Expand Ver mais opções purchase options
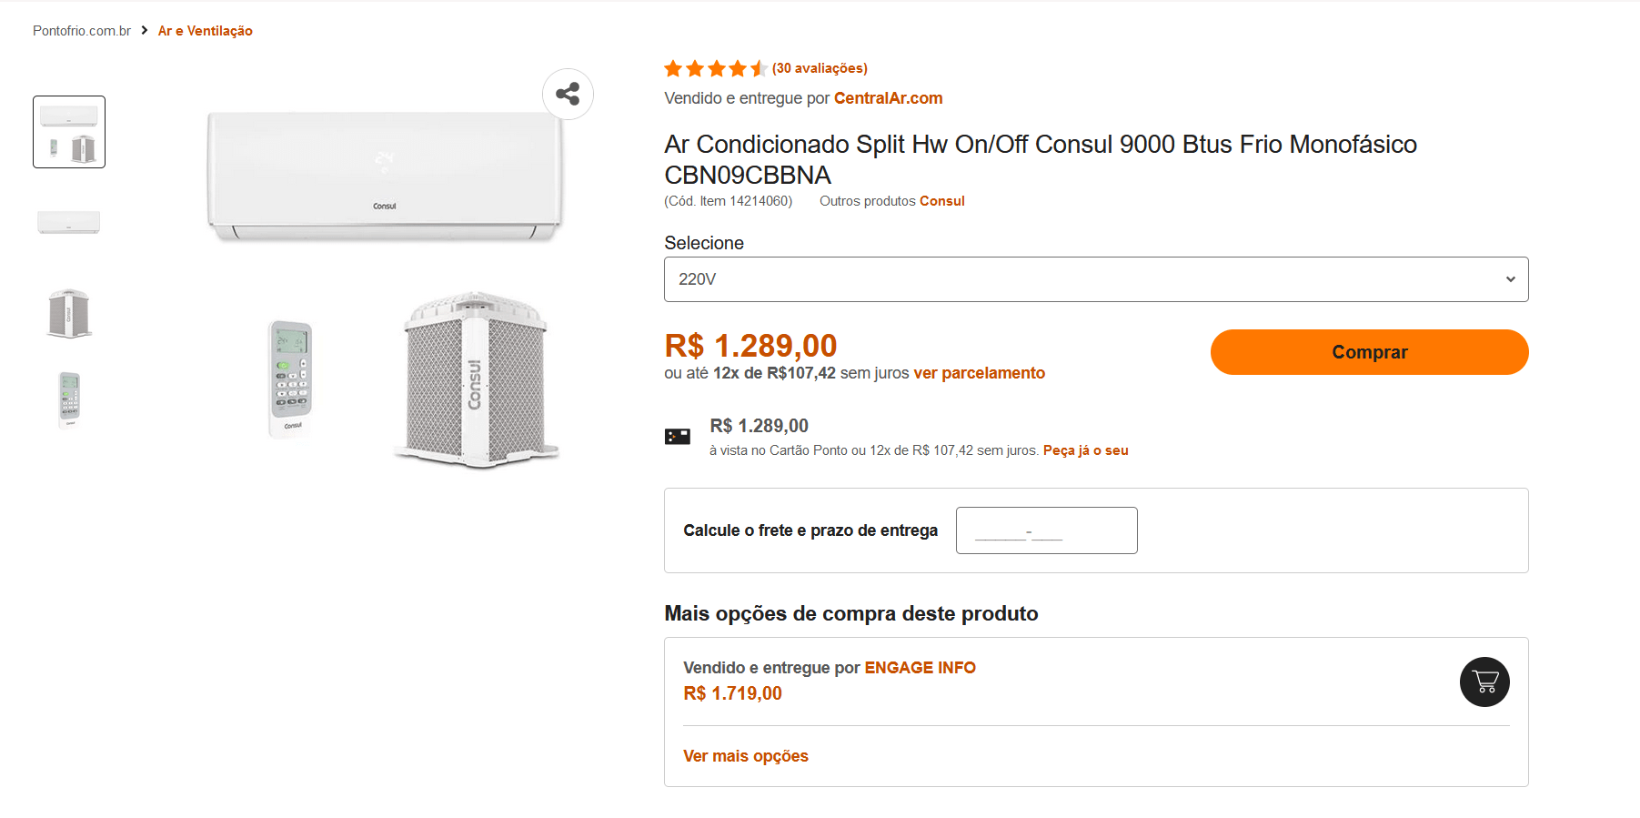The width and height of the screenshot is (1640, 818). tap(745, 756)
